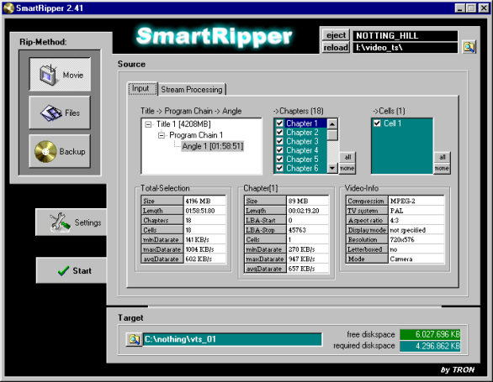
Task: Close the SmartRipper window
Action: click(484, 8)
